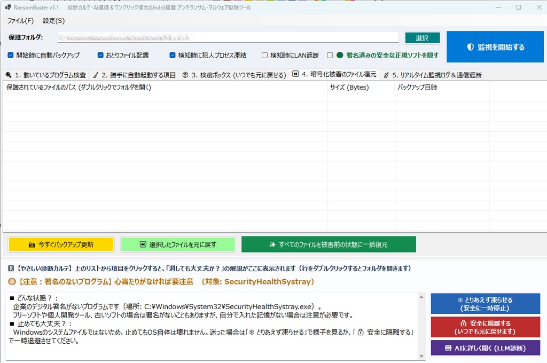The height and width of the screenshot is (363, 547).
Task: Click 今すぐバックアップ更新 button
Action: (x=61, y=244)
